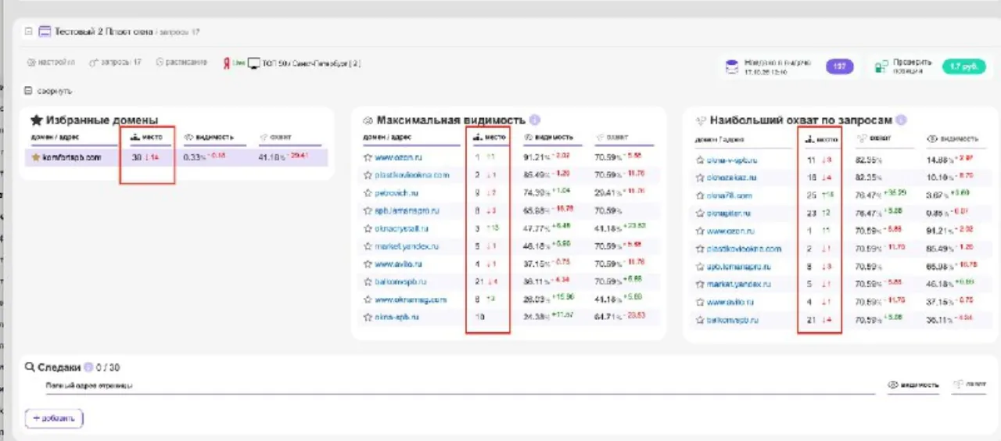Click the свернуть collapse control
Screen dimensions: 1001x441
click(48, 91)
